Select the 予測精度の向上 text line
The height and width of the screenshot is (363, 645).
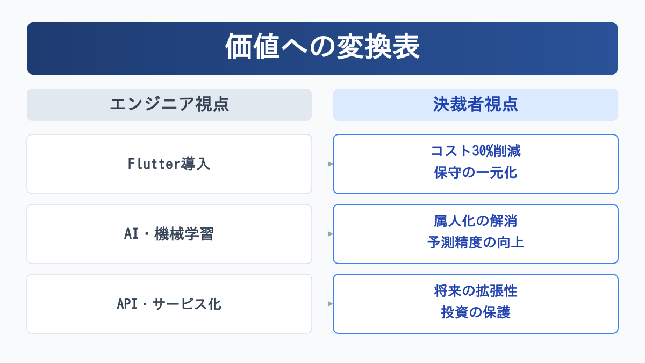pyautogui.click(x=475, y=243)
